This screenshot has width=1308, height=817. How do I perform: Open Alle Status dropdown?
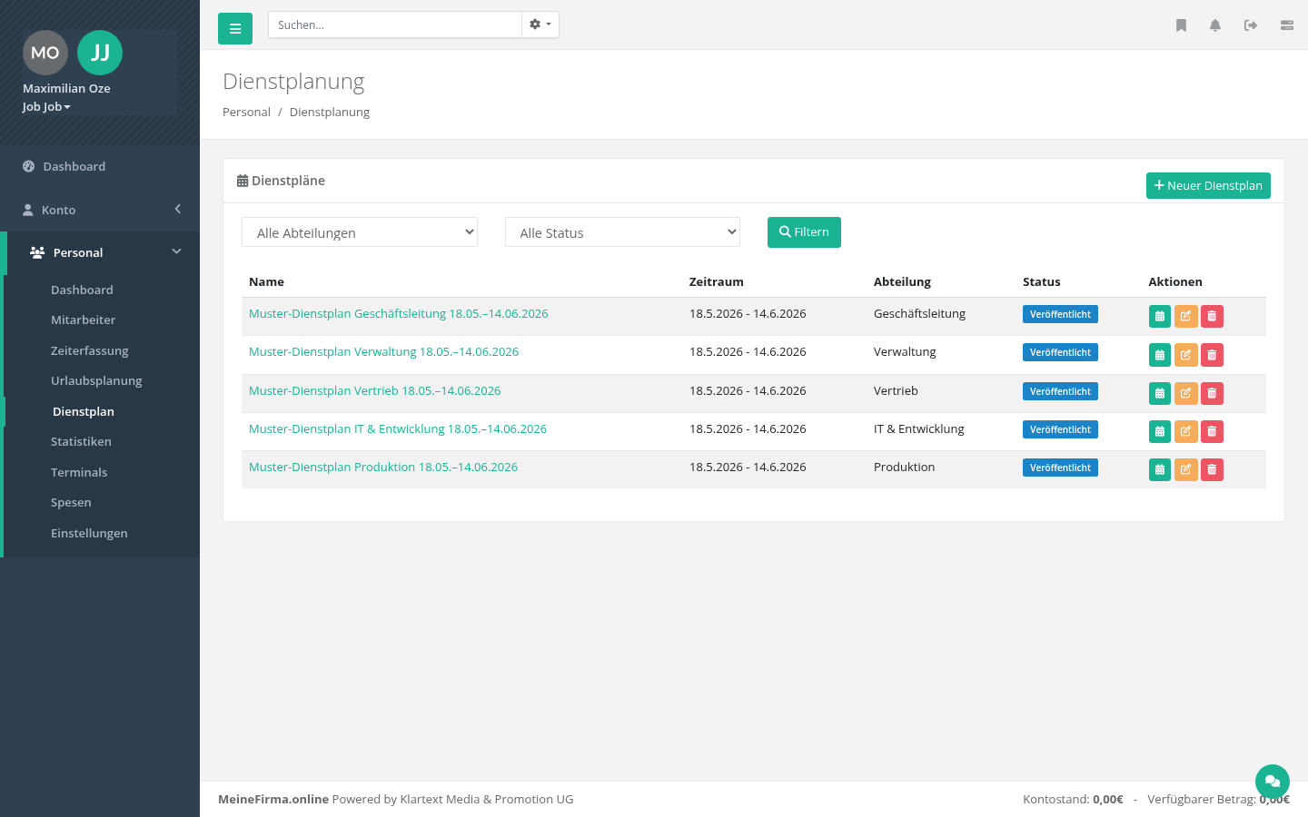(622, 232)
